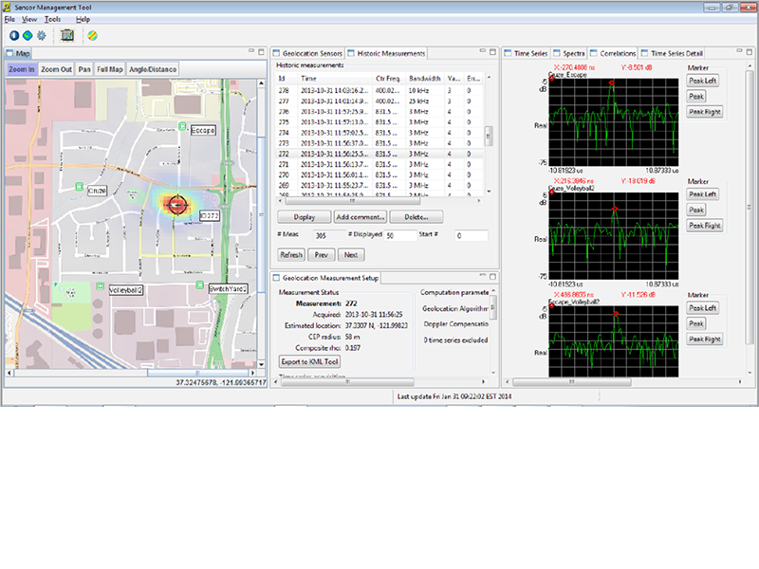Open the File menu
Image resolution: width=759 pixels, height=569 pixels.
point(9,19)
